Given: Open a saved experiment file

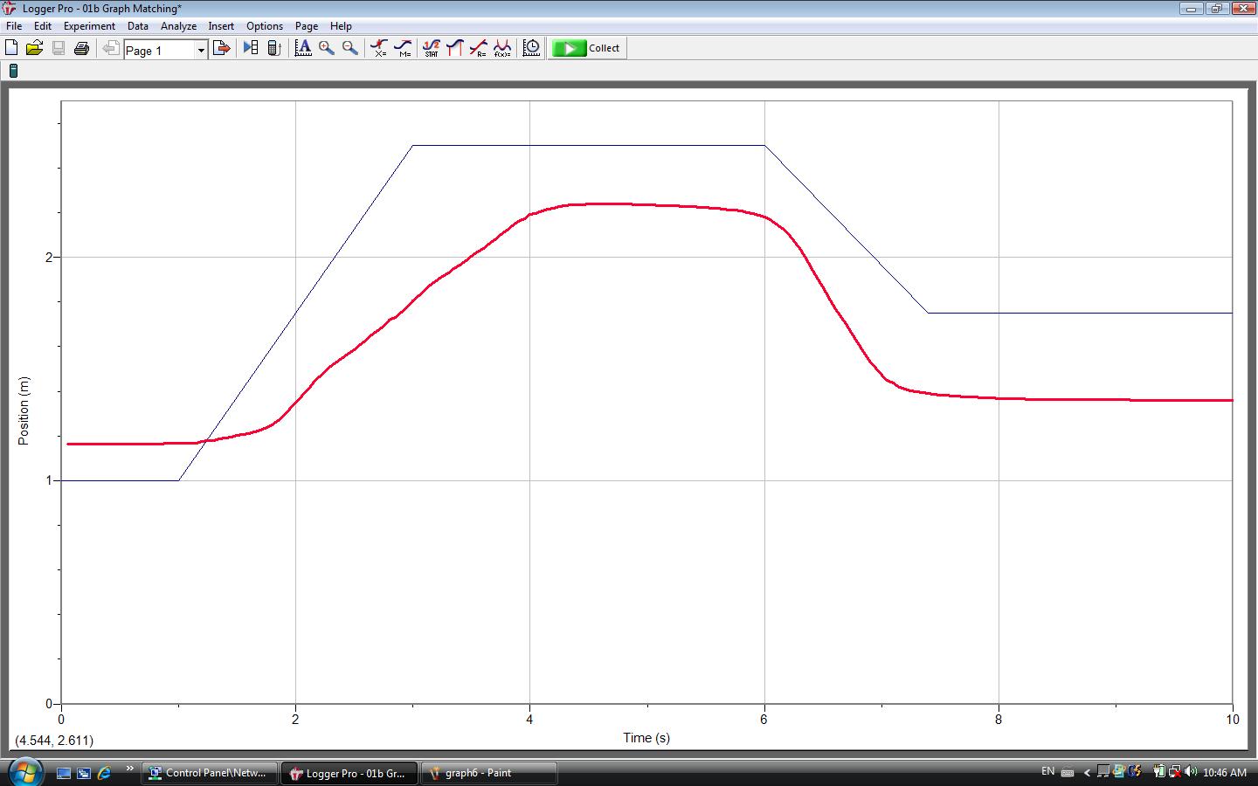Looking at the screenshot, I should [35, 48].
